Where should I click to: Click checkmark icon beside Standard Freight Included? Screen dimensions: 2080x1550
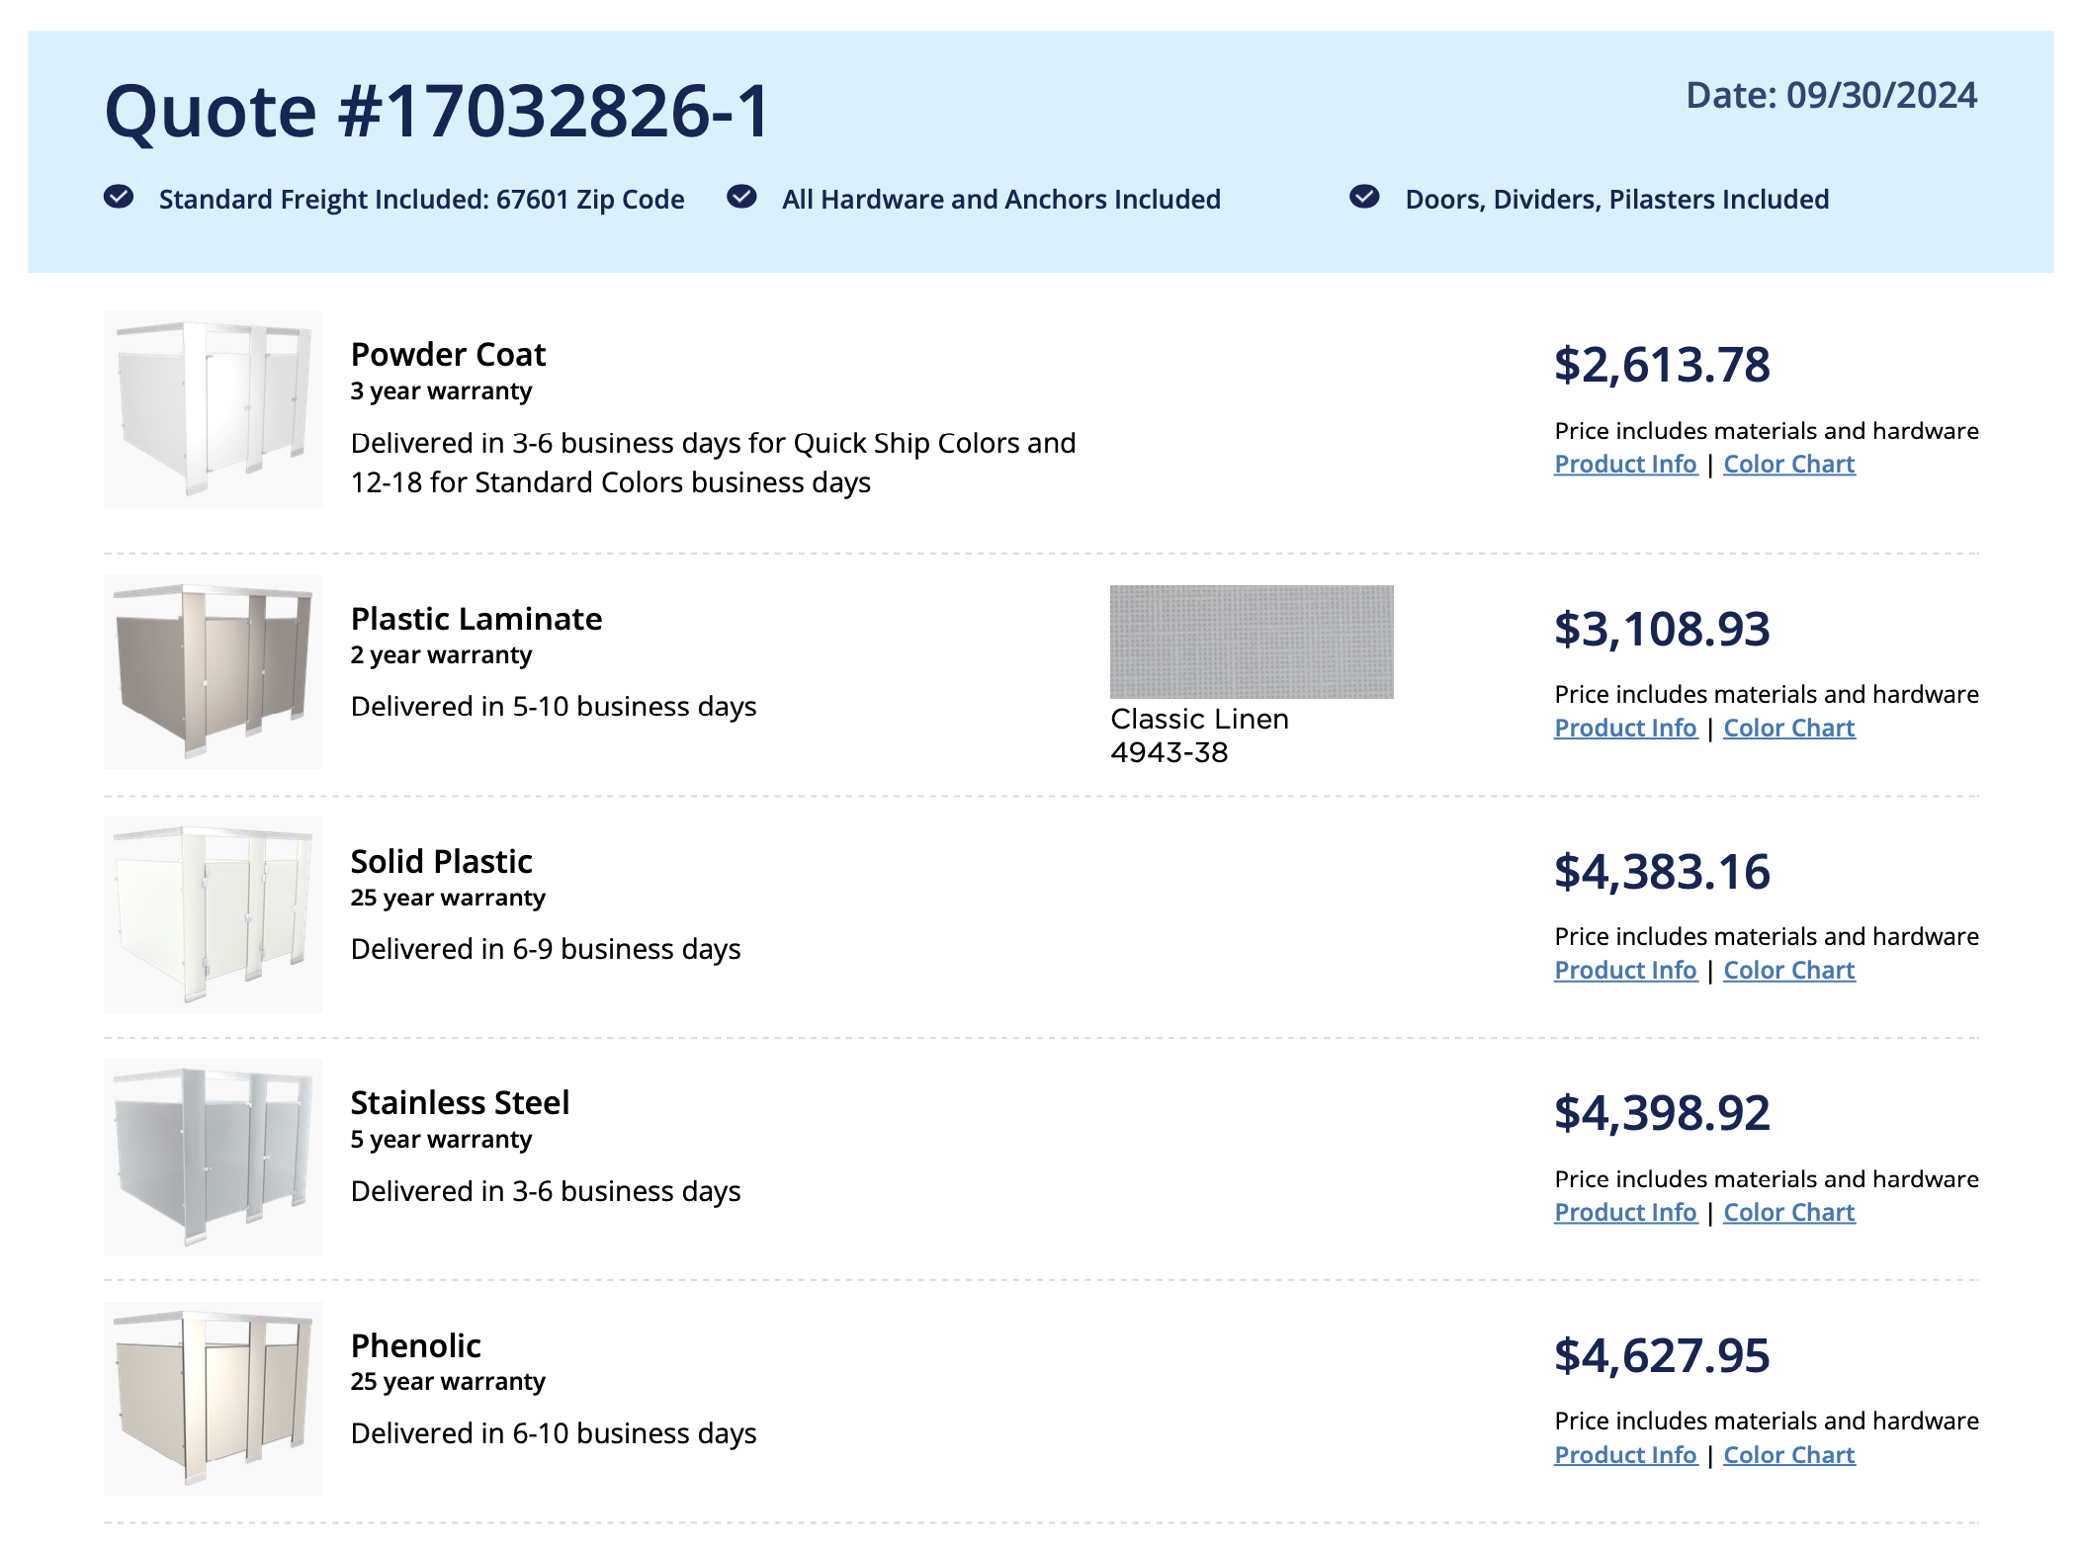(x=119, y=197)
